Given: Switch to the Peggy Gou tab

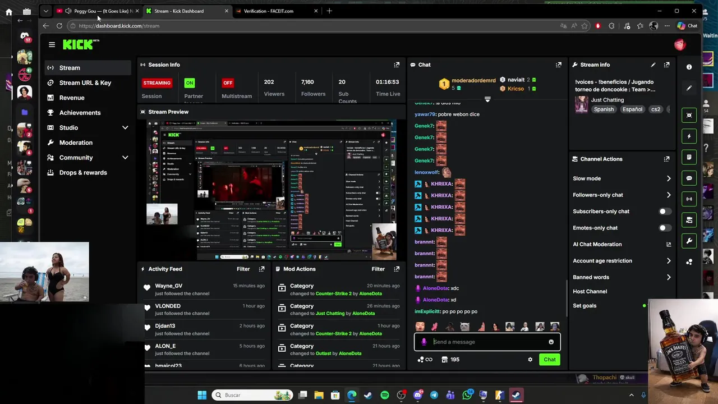Looking at the screenshot, I should pos(98,11).
